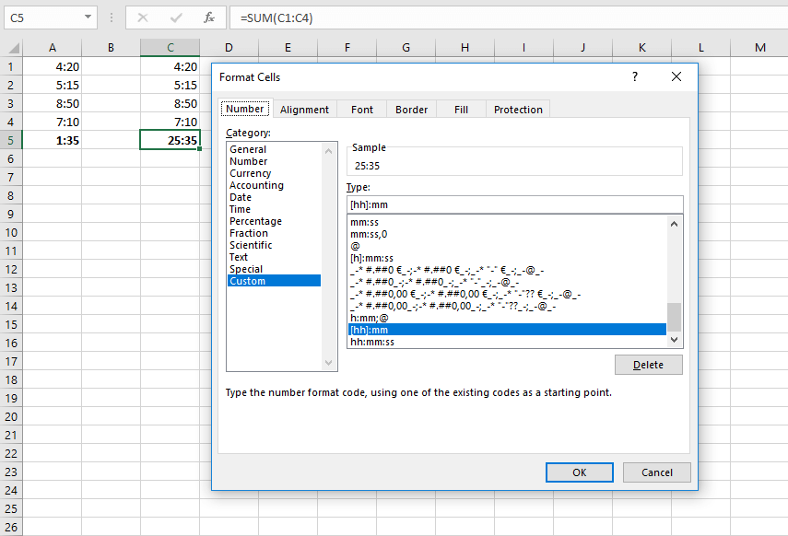Switch to the Border tab
The width and height of the screenshot is (788, 536).
411,110
